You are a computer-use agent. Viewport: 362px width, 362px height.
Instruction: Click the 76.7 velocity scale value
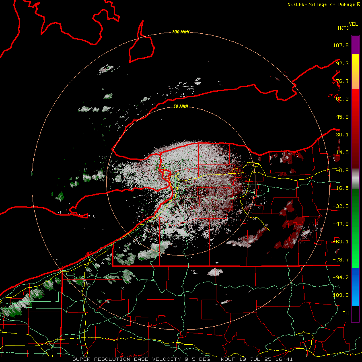[342, 81]
